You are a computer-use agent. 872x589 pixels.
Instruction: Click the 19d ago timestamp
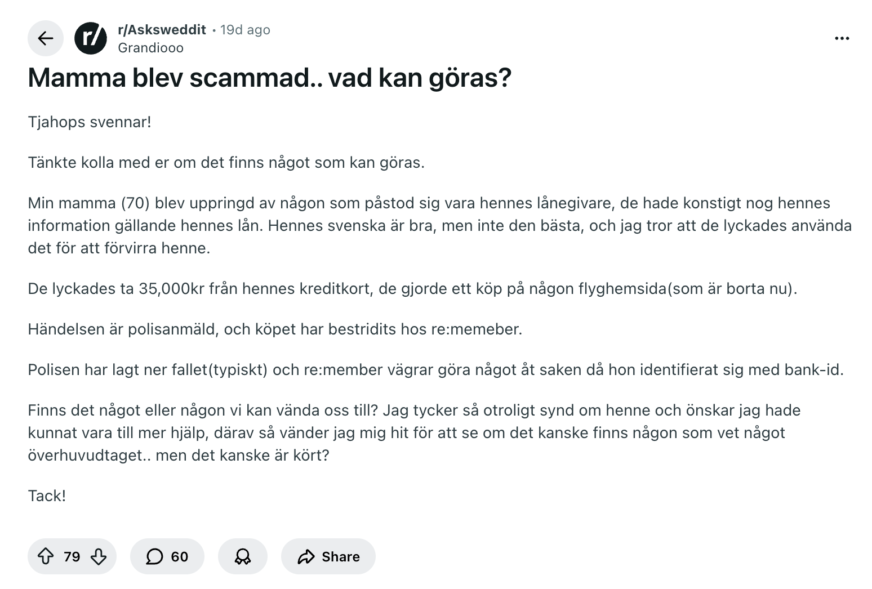(x=245, y=30)
